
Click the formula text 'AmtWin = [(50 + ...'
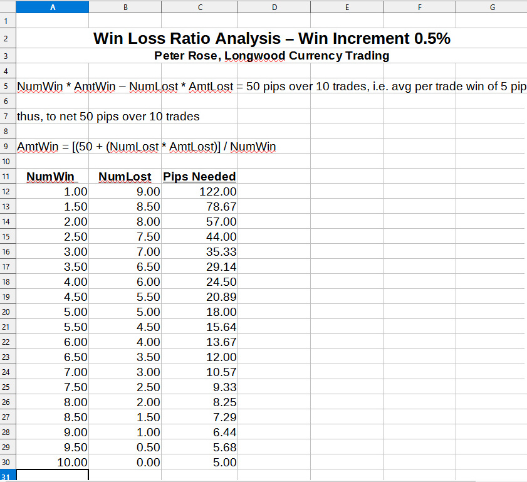coord(146,147)
